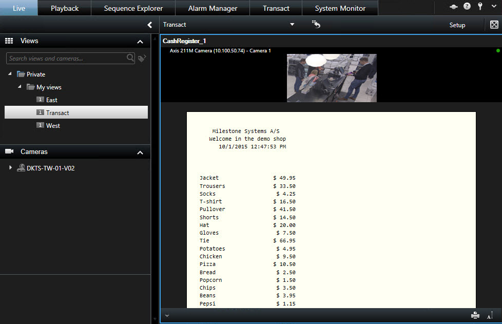Click the Search views and cameras field
This screenshot has height=324, width=502.
(66, 59)
